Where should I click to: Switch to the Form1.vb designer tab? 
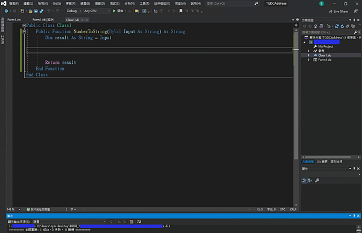[x=43, y=20]
